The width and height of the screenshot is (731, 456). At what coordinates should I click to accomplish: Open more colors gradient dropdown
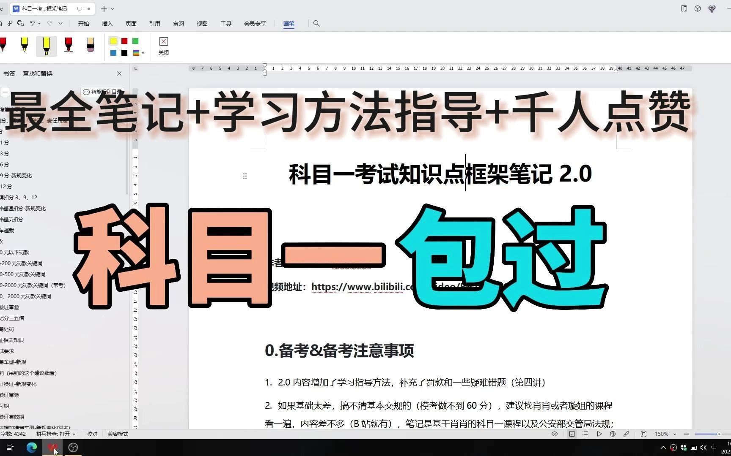coord(138,53)
